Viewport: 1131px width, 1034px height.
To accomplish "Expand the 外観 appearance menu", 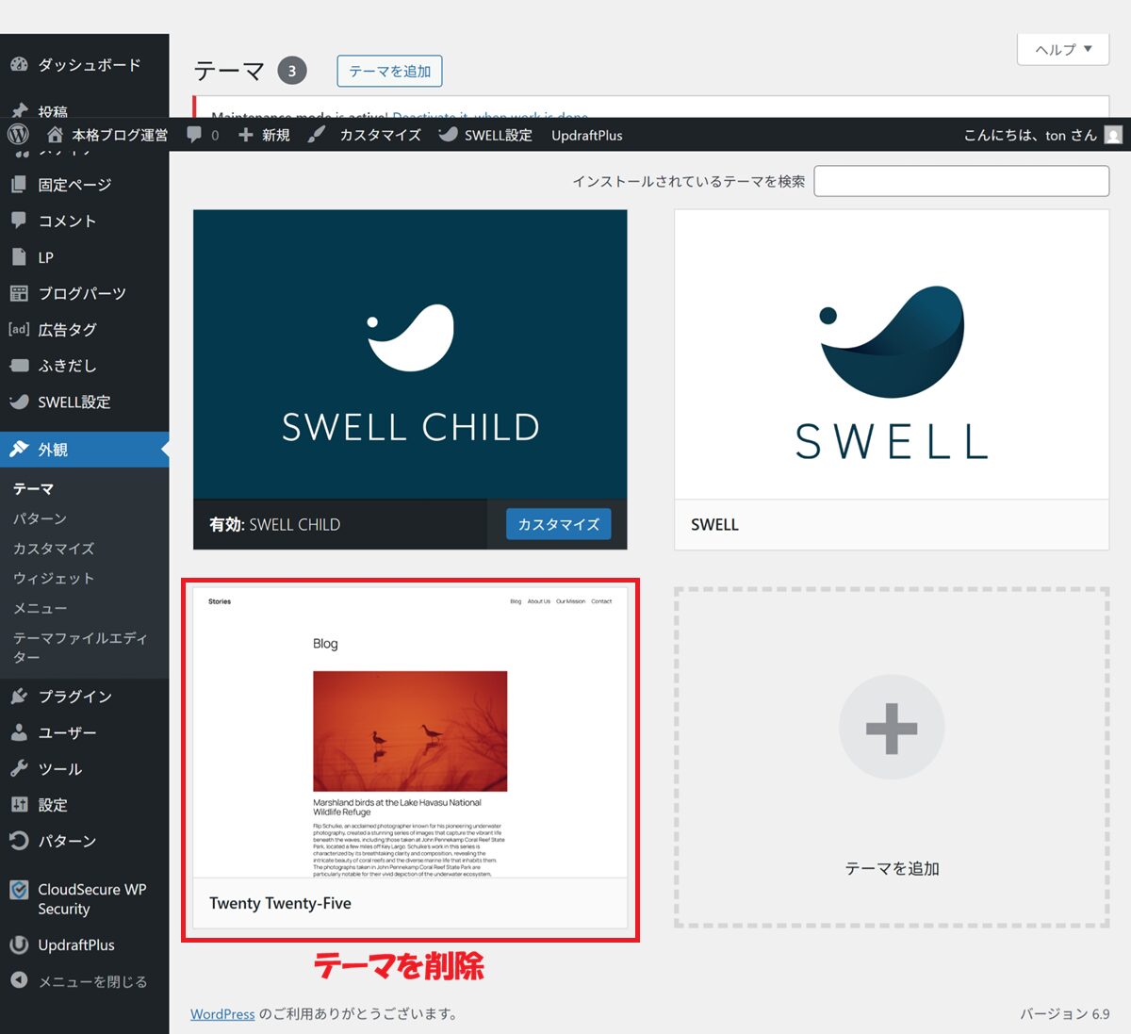I will 53,450.
